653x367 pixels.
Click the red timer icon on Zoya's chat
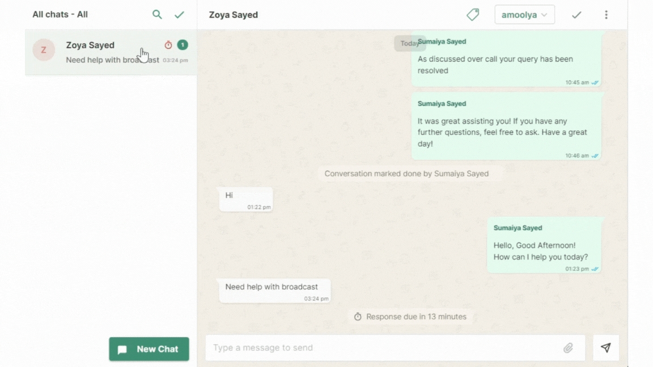click(x=168, y=45)
